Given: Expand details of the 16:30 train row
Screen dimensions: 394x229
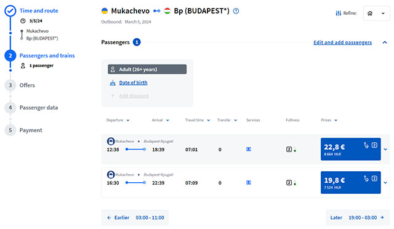Looking at the screenshot, I should pyautogui.click(x=385, y=182).
